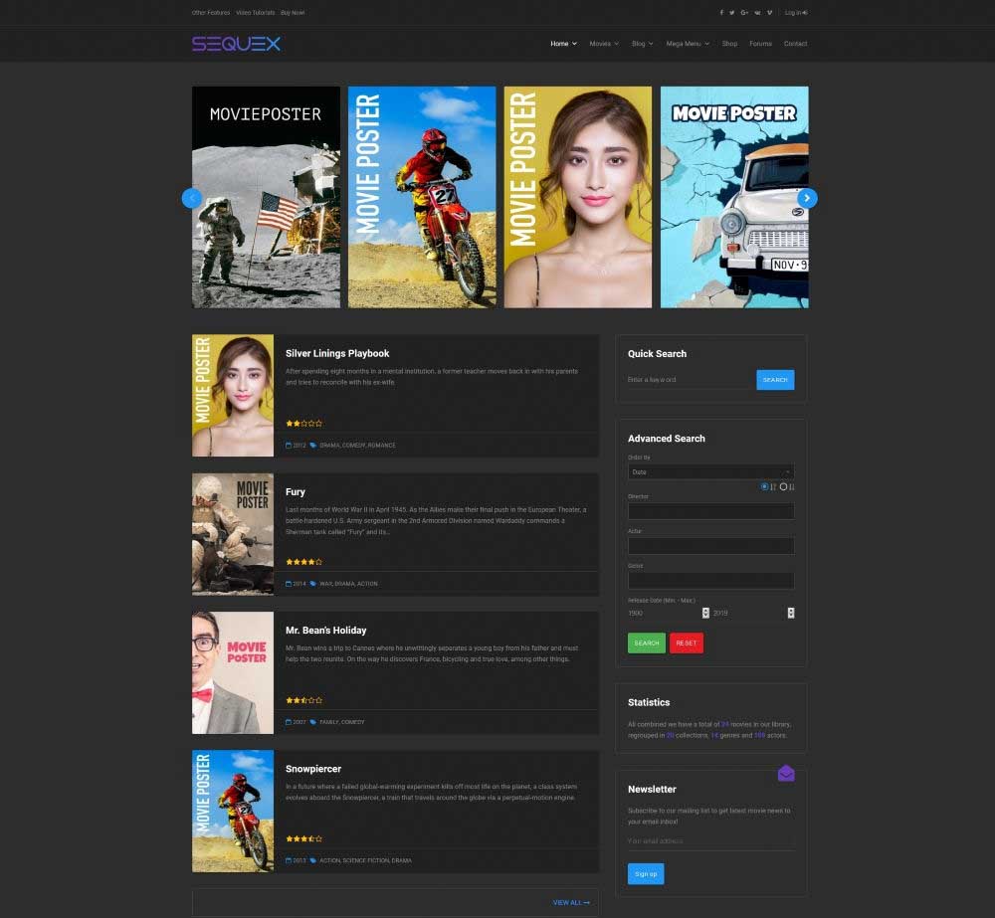Screen dimensions: 995x918
Task: Click the tag icon under Silver Linings Playbook
Action: [312, 446]
